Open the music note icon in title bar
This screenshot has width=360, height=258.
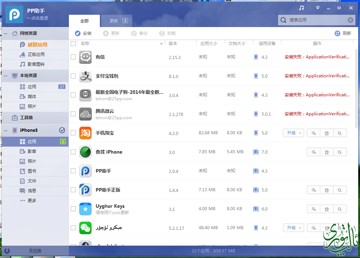[x=301, y=8]
